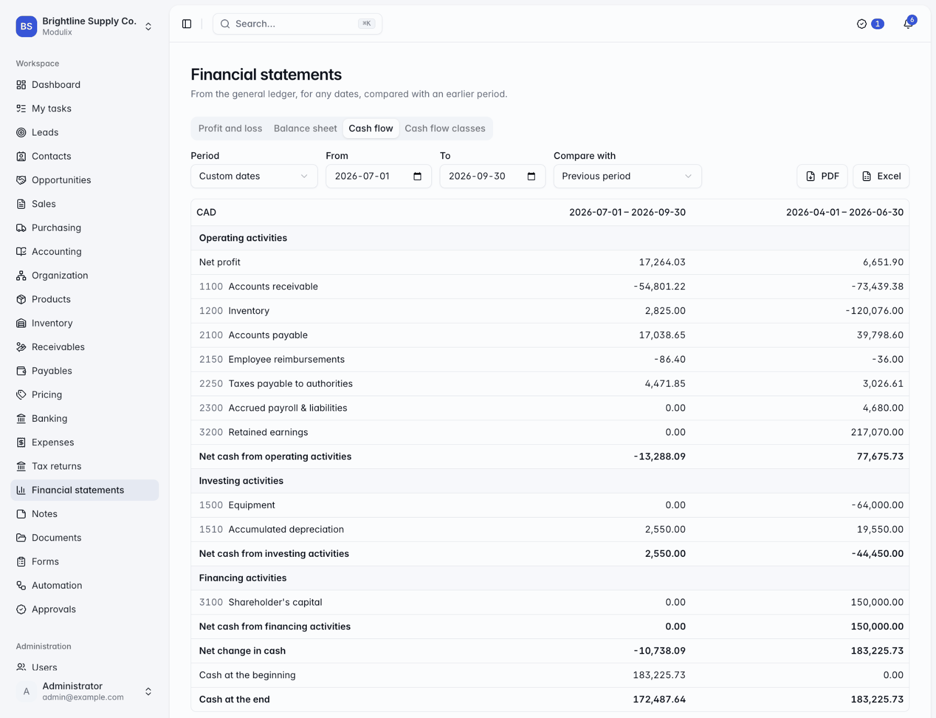The width and height of the screenshot is (936, 718).
Task: Open the Dashboard sidebar item
Action: 84,85
